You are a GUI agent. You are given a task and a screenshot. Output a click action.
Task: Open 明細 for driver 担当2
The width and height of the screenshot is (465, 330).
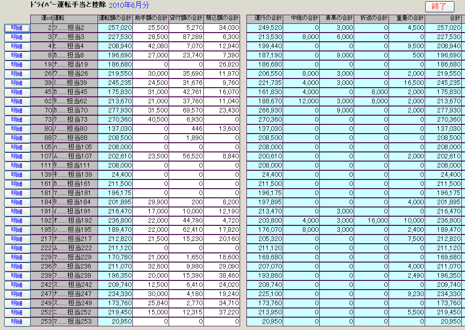17,28
